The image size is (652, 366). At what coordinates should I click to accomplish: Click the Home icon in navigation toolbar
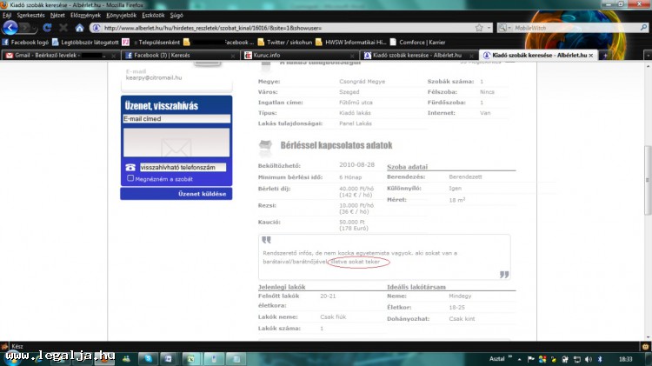pos(79,28)
